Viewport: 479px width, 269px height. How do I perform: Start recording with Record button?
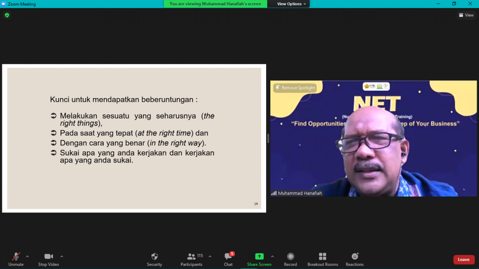coord(290,259)
